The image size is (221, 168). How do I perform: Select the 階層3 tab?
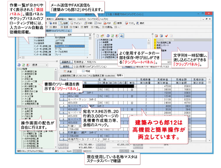pyautogui.click(x=120, y=76)
